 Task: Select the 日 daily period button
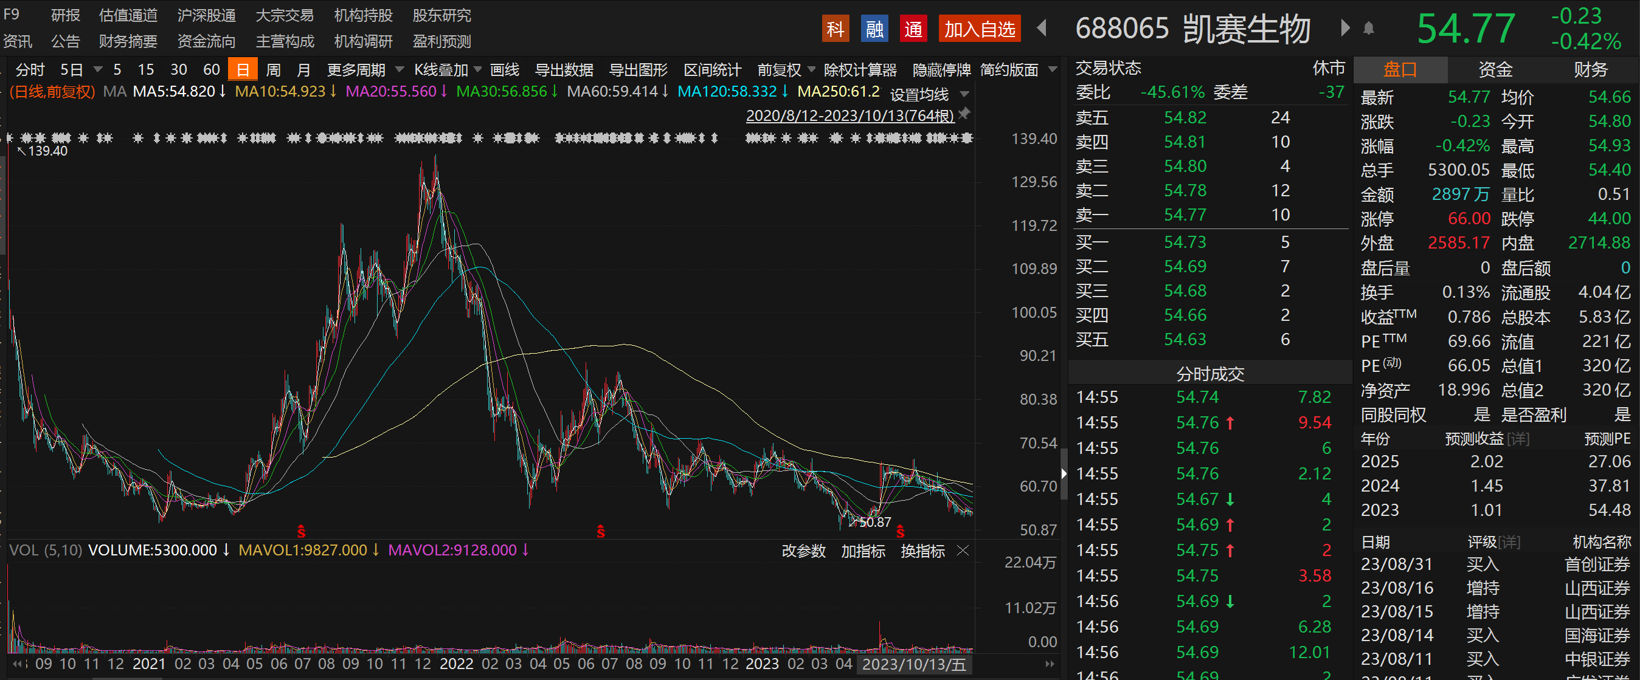pyautogui.click(x=243, y=70)
